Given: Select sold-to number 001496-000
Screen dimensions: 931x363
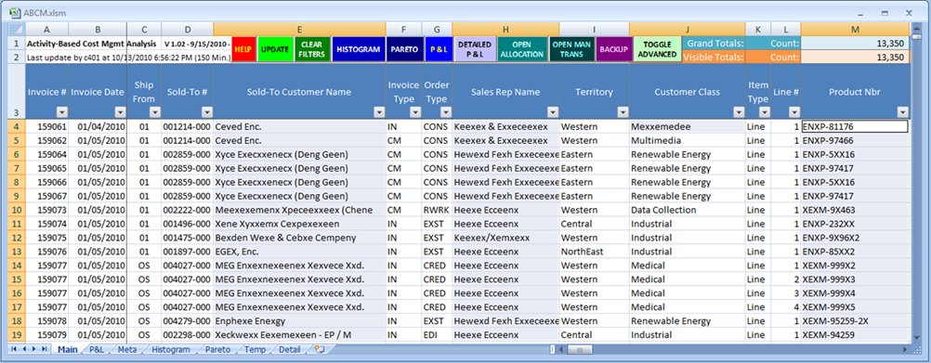Looking at the screenshot, I should [x=187, y=224].
